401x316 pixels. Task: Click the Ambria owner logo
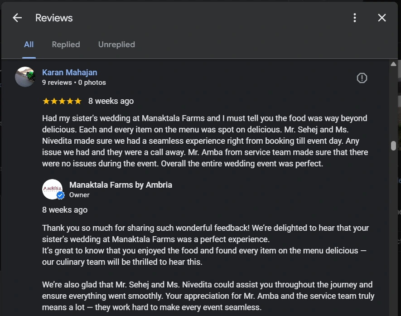(52, 189)
